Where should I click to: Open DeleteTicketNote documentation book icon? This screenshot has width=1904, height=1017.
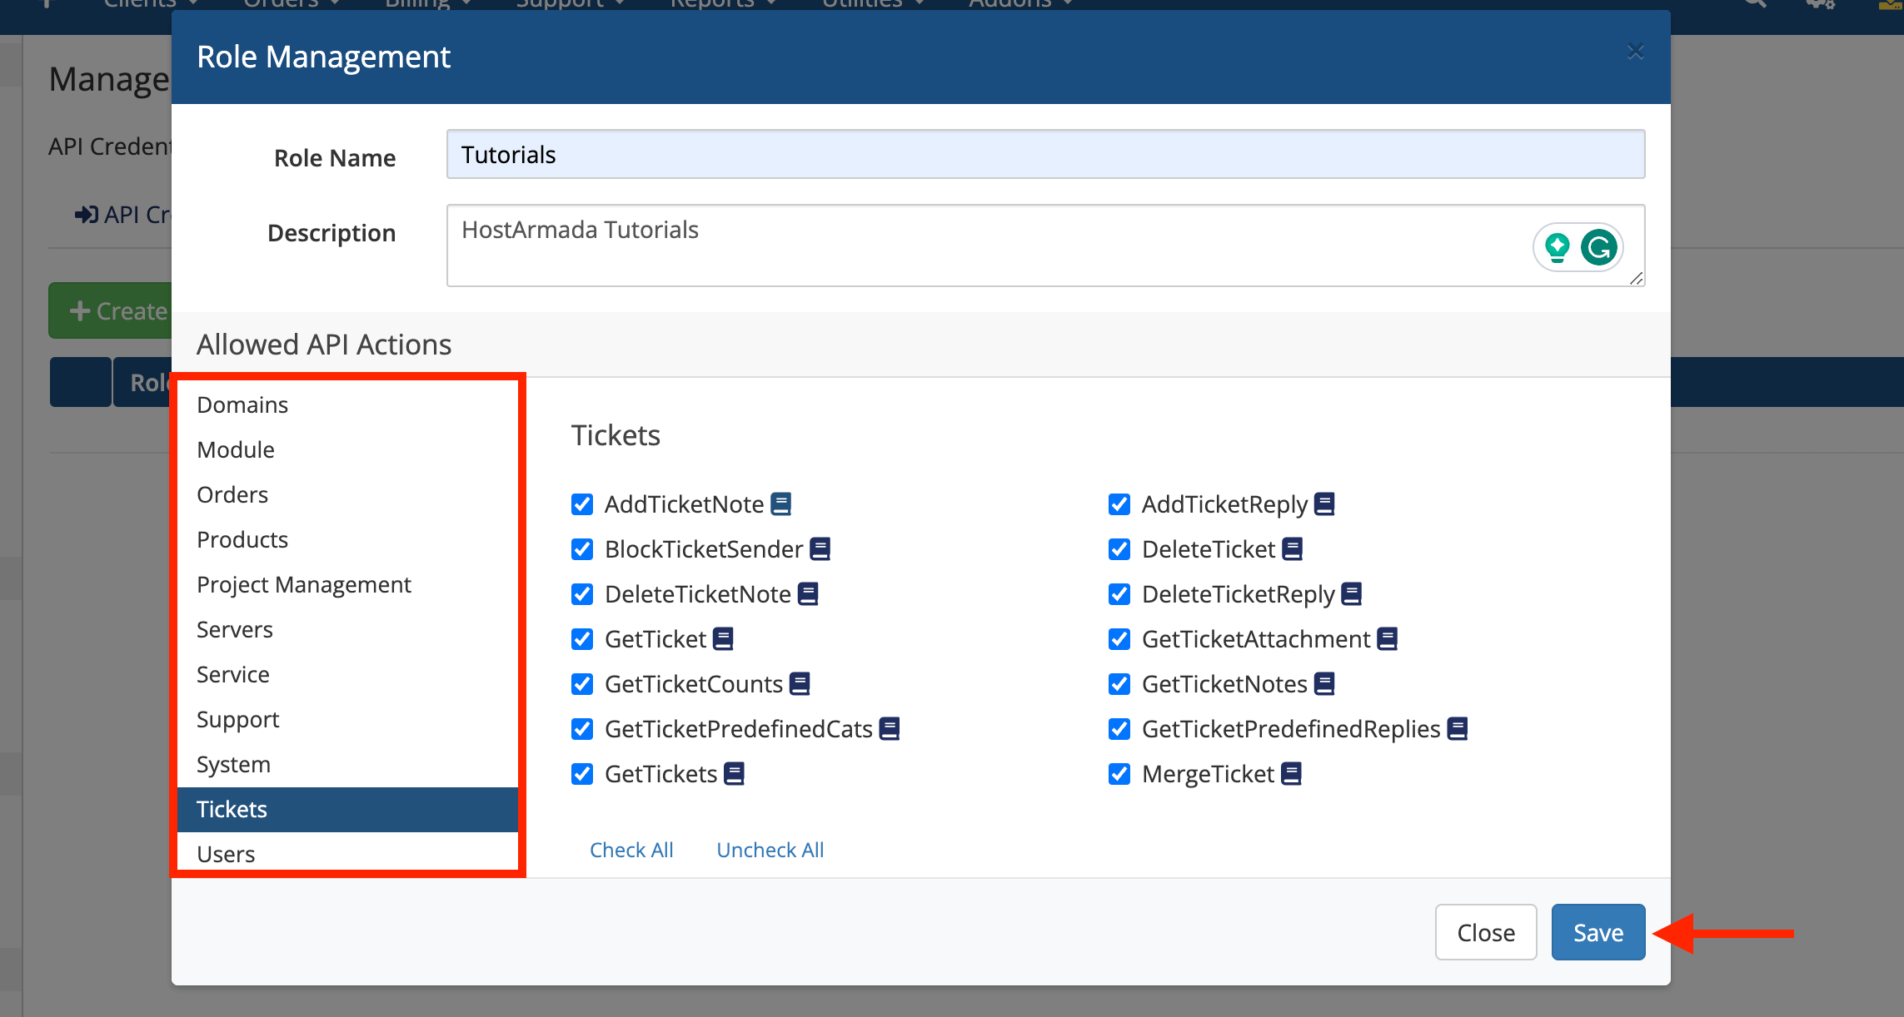(x=808, y=594)
